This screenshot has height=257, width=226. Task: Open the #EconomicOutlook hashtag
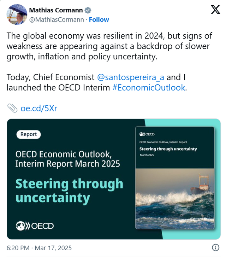(x=148, y=87)
